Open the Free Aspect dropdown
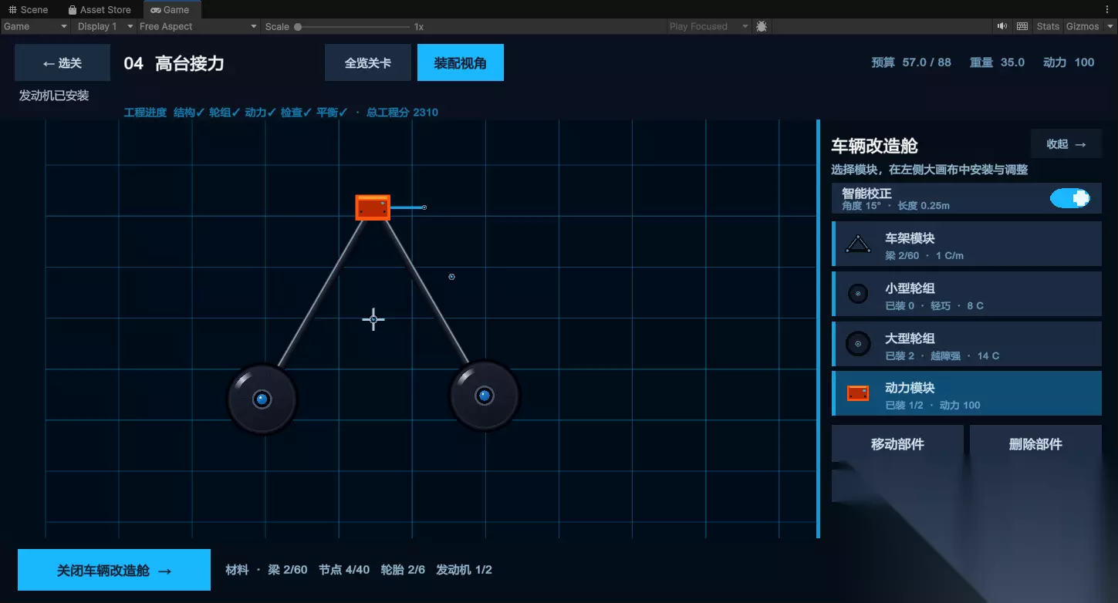The image size is (1118, 603). coord(198,26)
